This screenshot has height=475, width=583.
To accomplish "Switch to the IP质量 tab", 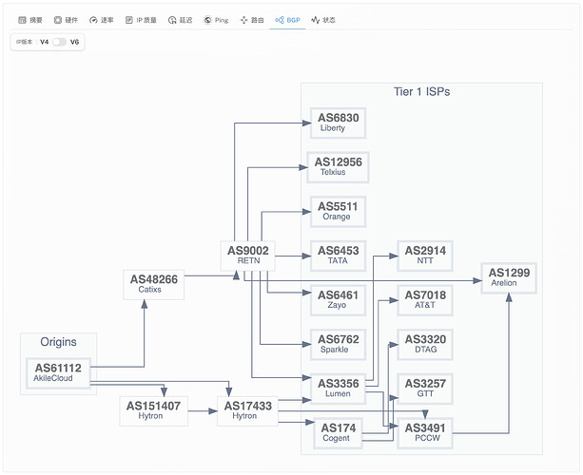I will tap(141, 20).
